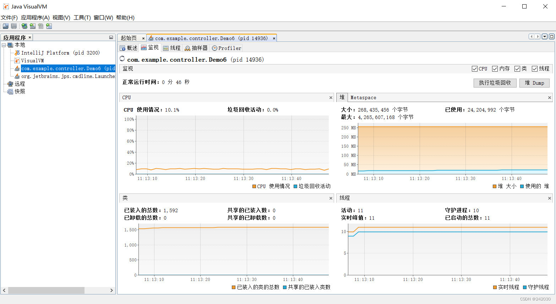The image size is (556, 304).
Task: Close the Demo6 document tab
Action: [x=274, y=38]
